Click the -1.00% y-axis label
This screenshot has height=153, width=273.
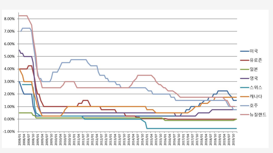9,132
